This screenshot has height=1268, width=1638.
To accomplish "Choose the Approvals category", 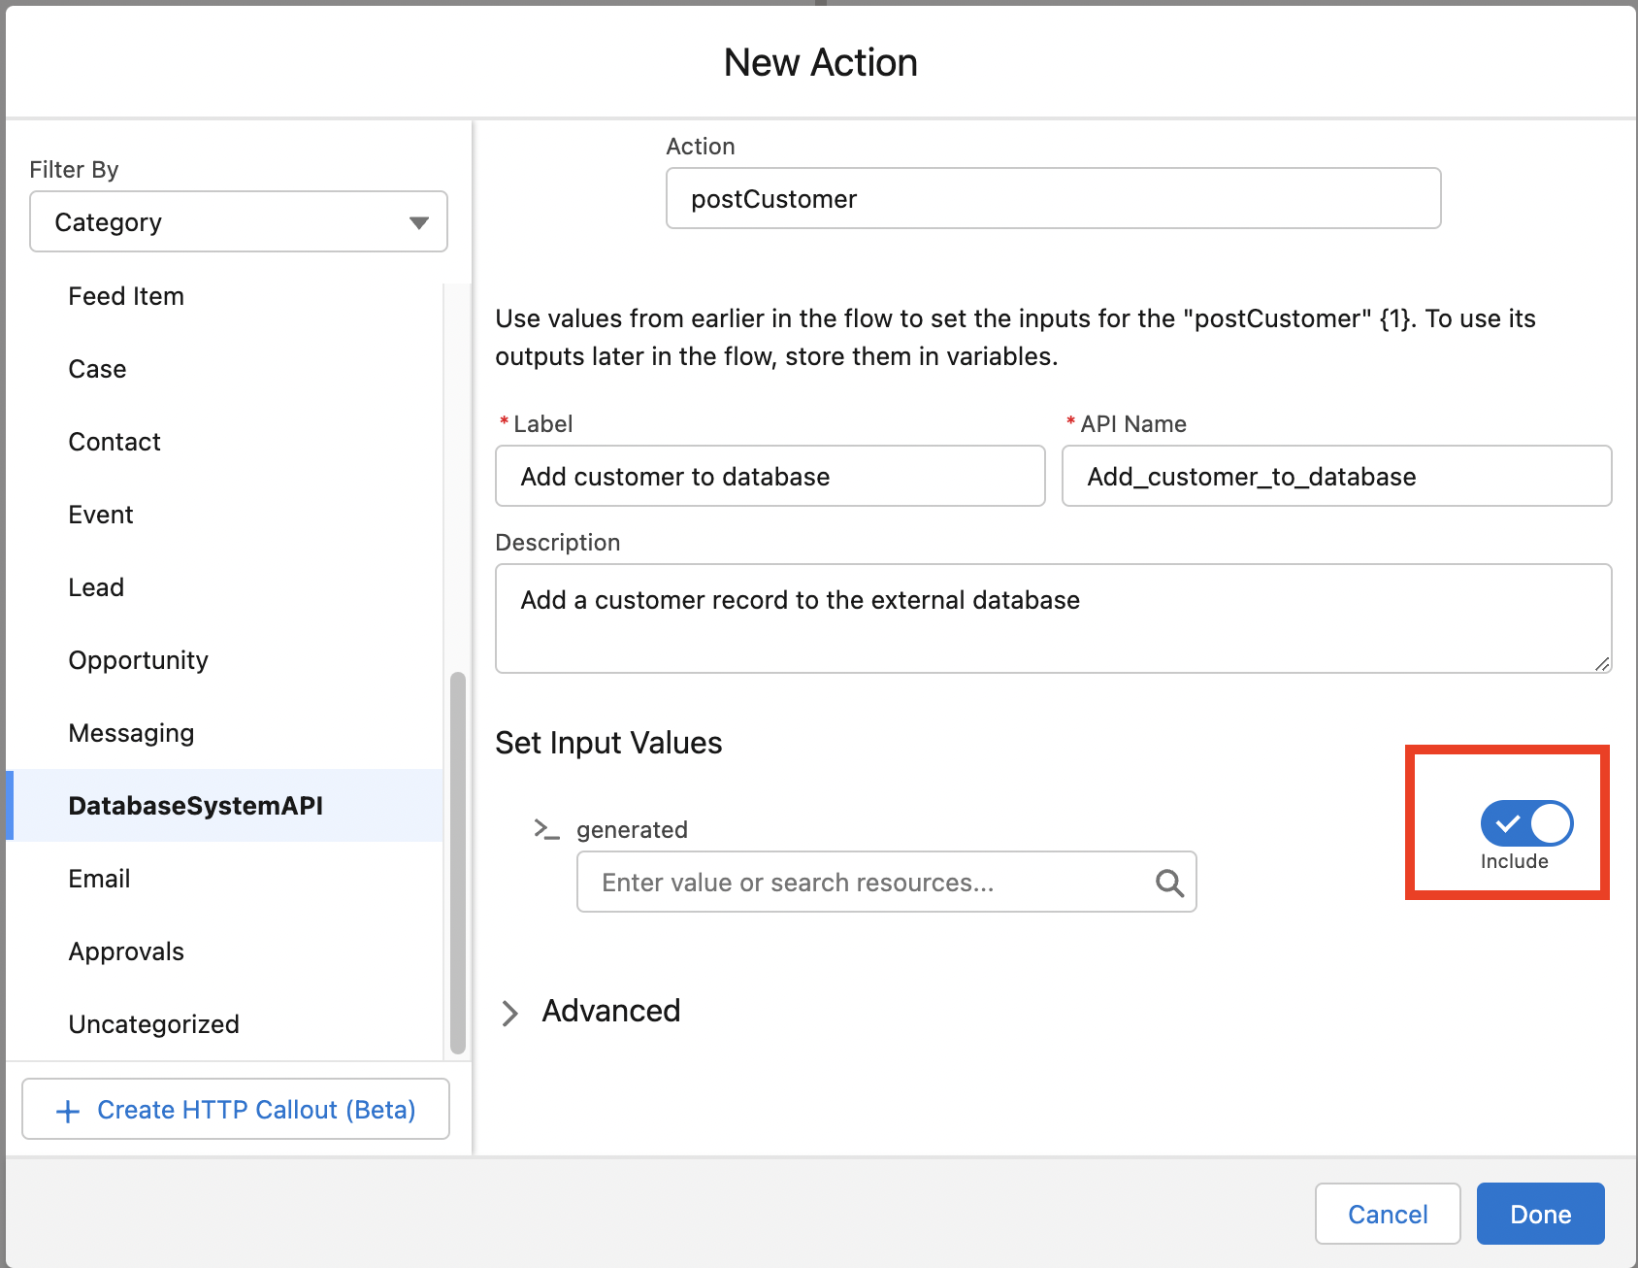I will (x=126, y=951).
